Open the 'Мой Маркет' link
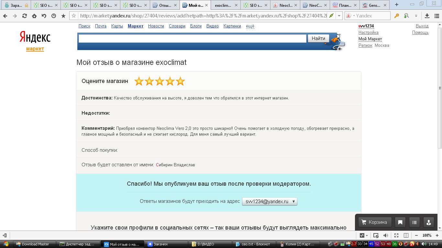This screenshot has height=248, width=442. (370, 39)
